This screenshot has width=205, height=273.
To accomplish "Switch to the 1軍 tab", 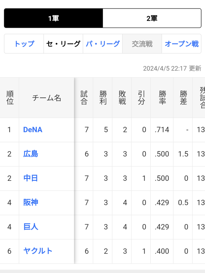I will (x=53, y=18).
